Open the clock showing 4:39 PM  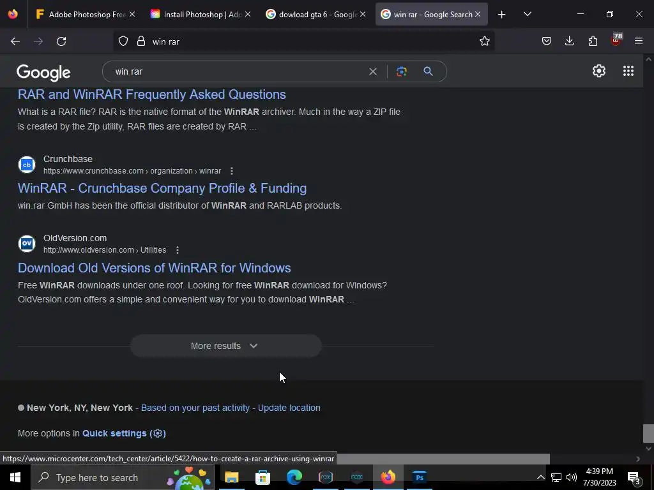click(x=599, y=477)
